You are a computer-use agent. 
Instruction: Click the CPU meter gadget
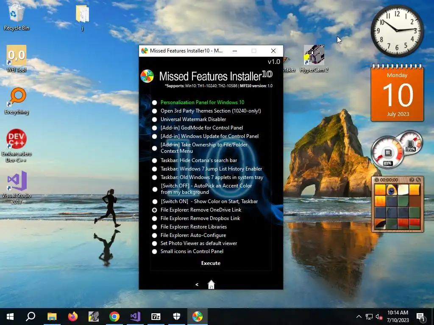tap(388, 153)
